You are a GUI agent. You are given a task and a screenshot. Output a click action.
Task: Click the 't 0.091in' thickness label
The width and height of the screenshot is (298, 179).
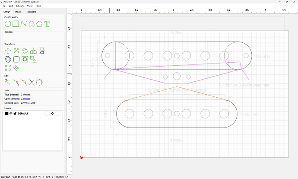[x=263, y=56]
